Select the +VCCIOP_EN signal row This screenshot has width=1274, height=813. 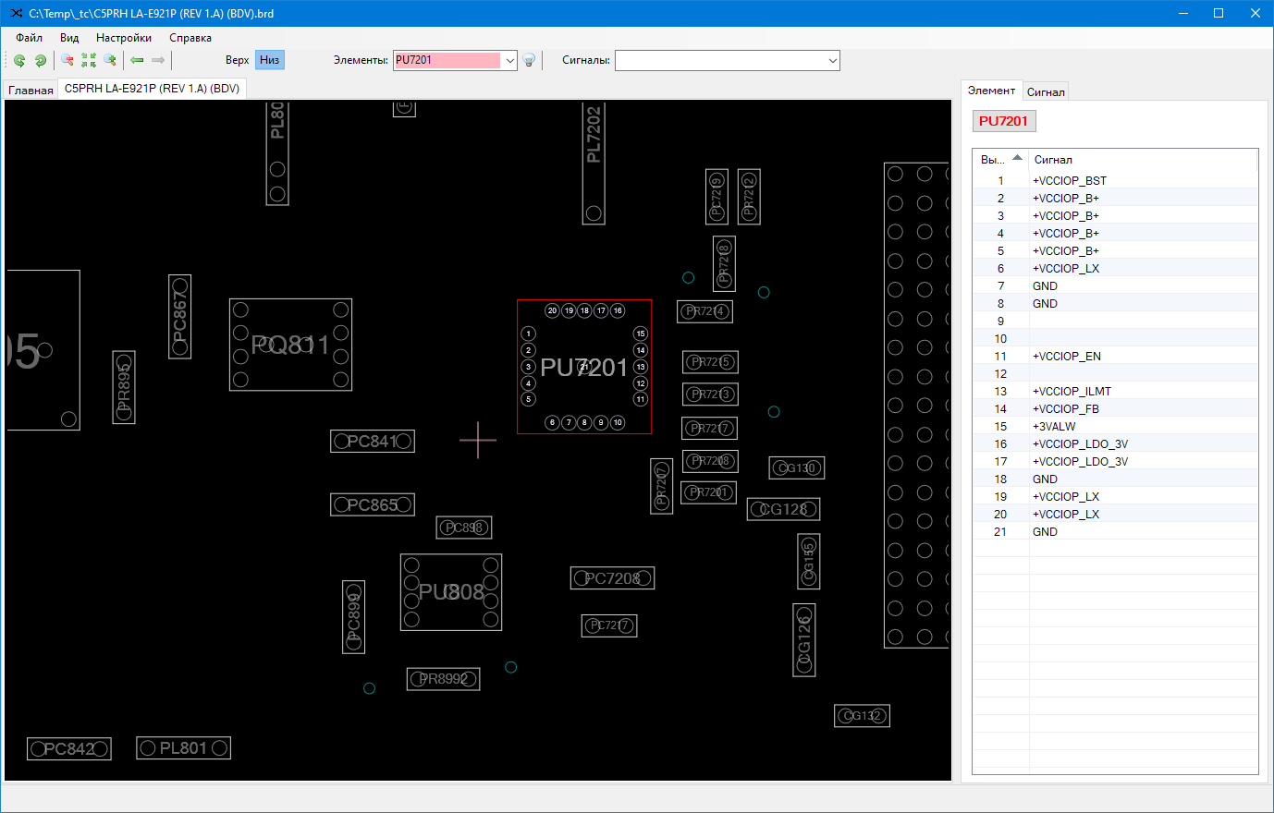(x=1066, y=356)
